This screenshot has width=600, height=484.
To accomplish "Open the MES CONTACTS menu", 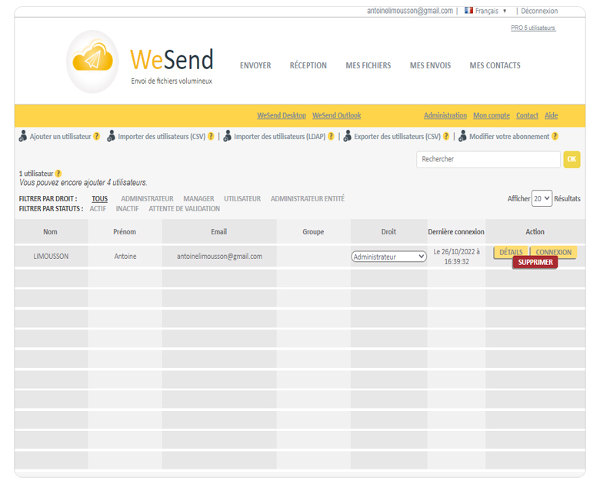I will (495, 65).
